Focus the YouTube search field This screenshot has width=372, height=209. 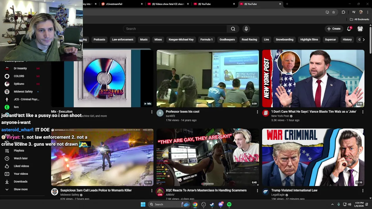[175, 29]
